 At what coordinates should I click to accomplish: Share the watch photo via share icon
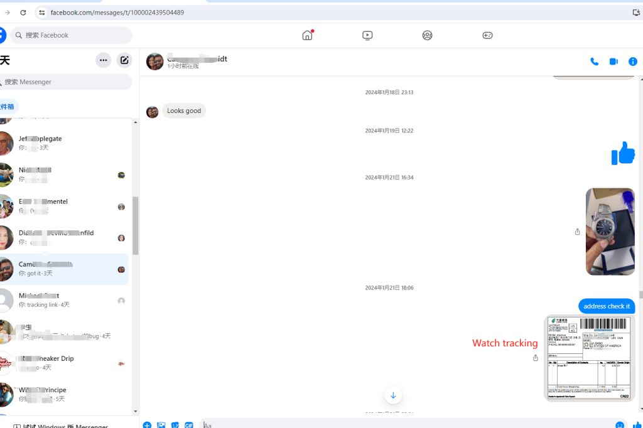[577, 232]
